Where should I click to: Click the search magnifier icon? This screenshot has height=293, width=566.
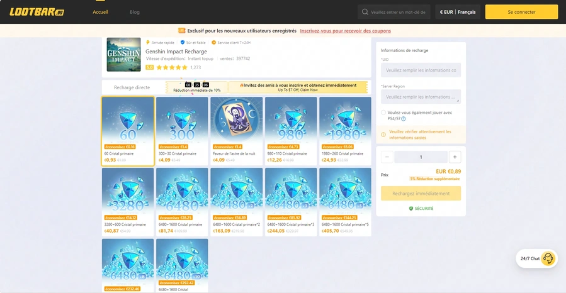[365, 12]
